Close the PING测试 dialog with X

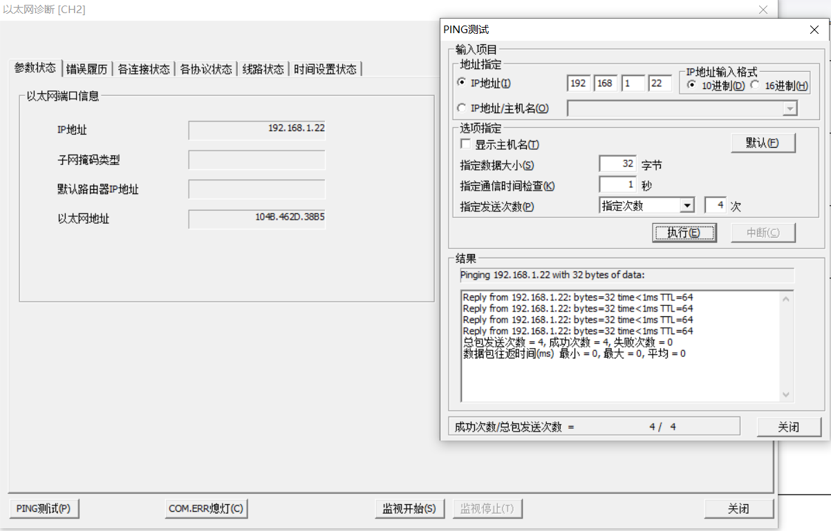(814, 30)
